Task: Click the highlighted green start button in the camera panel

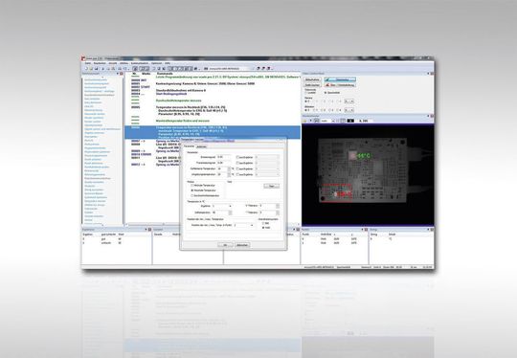Action: [x=340, y=79]
